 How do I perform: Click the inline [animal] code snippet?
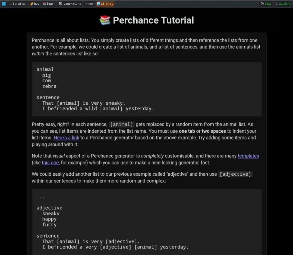(x=121, y=125)
